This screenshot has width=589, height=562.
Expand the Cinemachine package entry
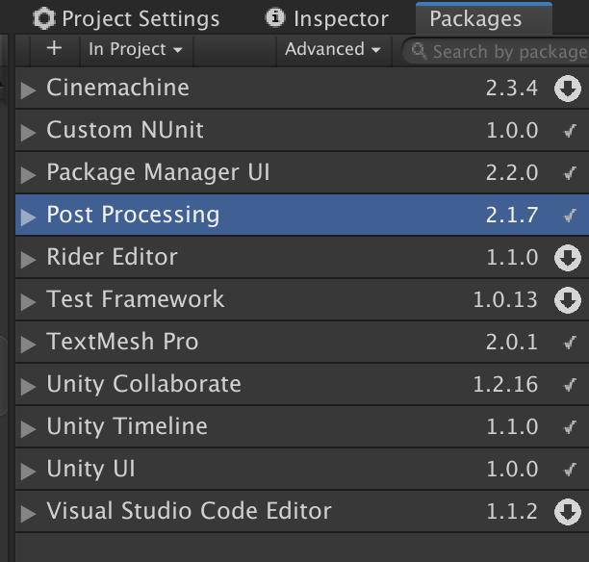click(x=28, y=89)
